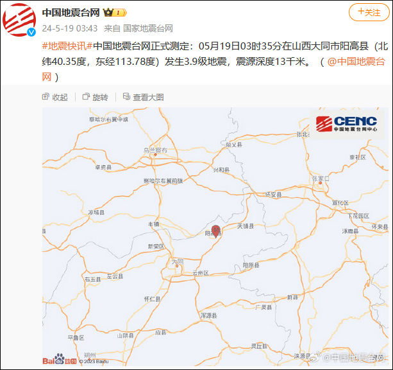The height and width of the screenshot is (370, 393).
Task: Click the 大同 city marker on map
Action: pos(177,266)
